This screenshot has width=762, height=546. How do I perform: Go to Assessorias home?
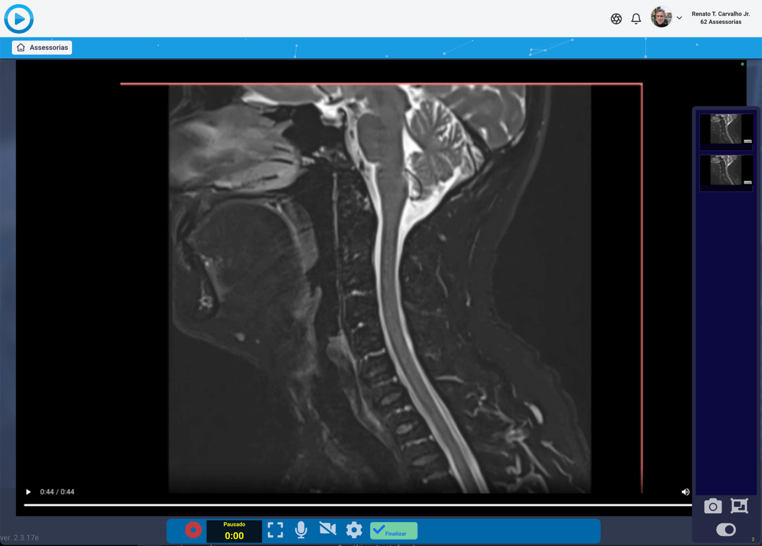pos(42,47)
